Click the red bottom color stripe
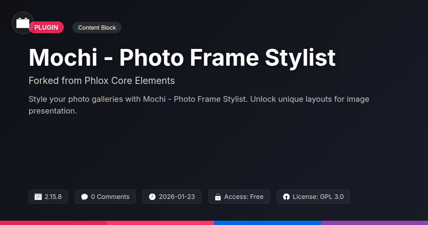The width and height of the screenshot is (428, 225). [x=53, y=223]
